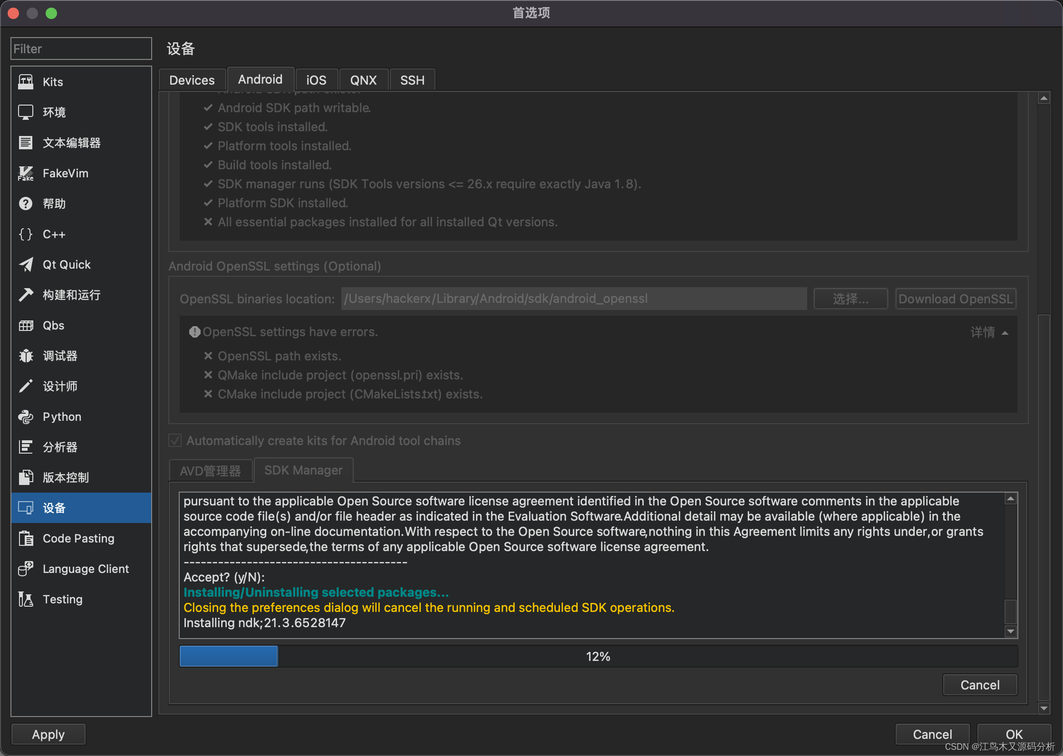Click the SDK output scroll-down arrow

(1011, 631)
